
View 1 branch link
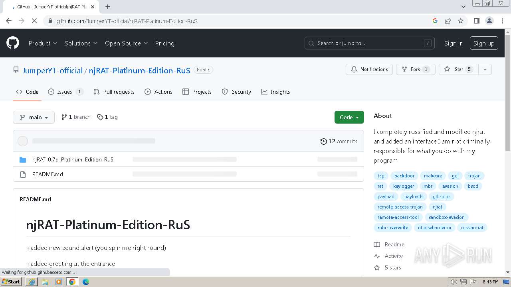click(76, 117)
